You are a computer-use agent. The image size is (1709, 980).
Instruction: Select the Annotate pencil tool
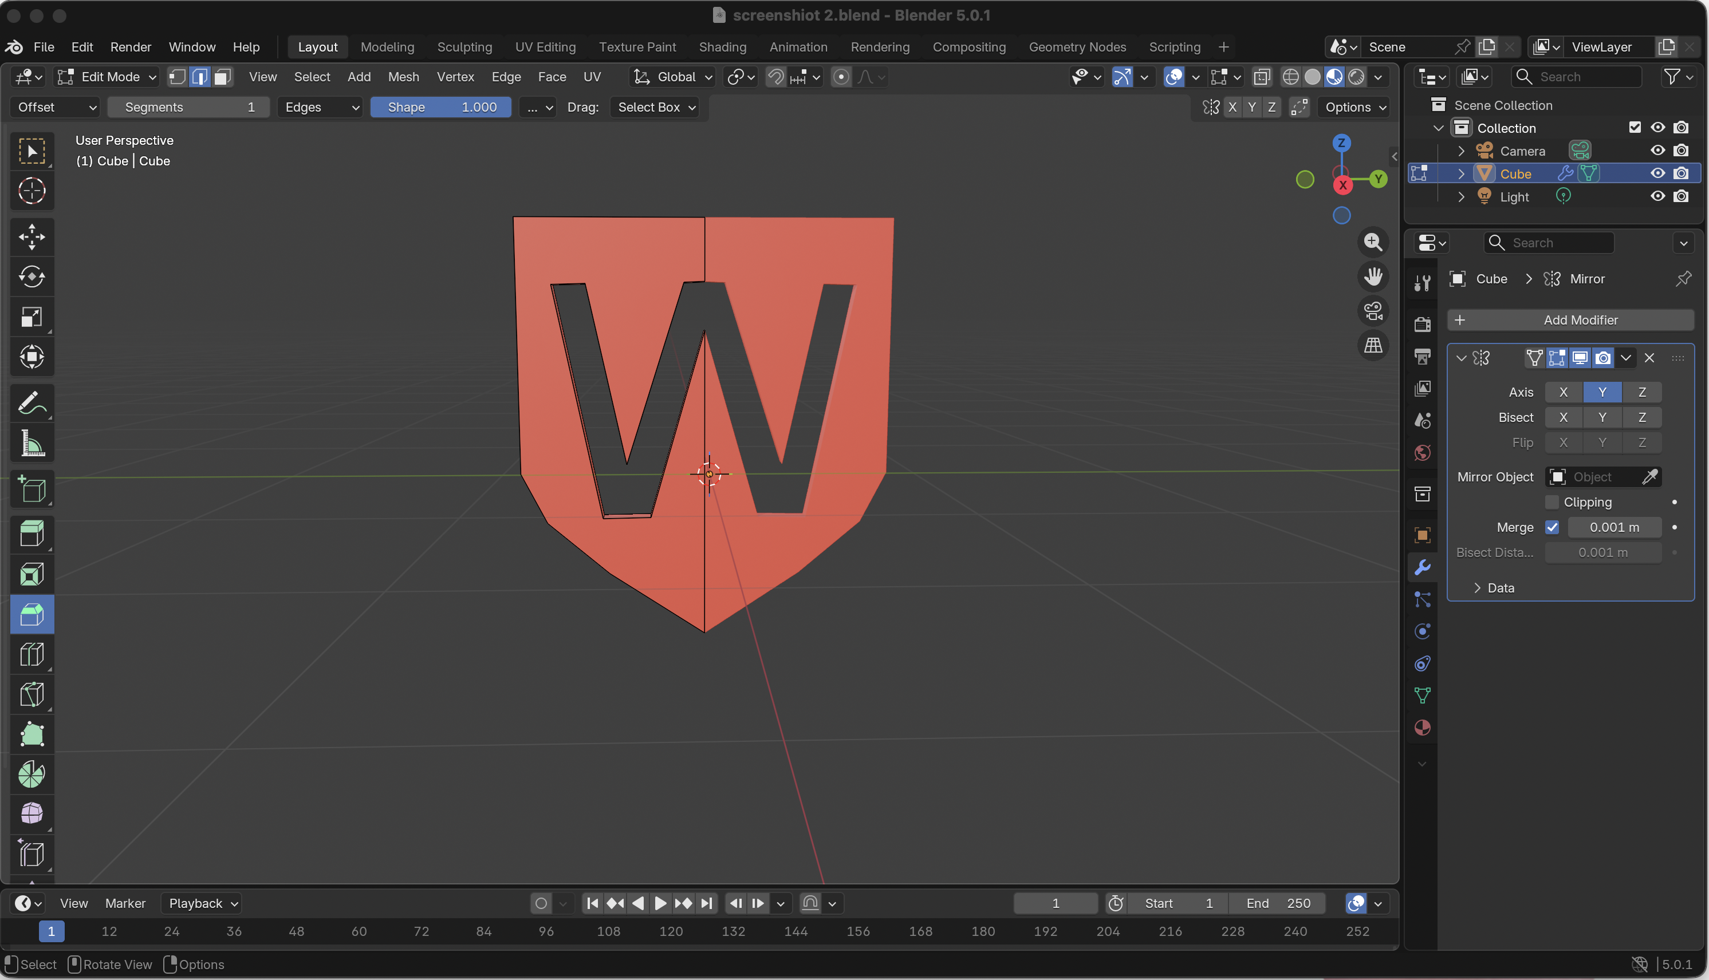pyautogui.click(x=31, y=403)
